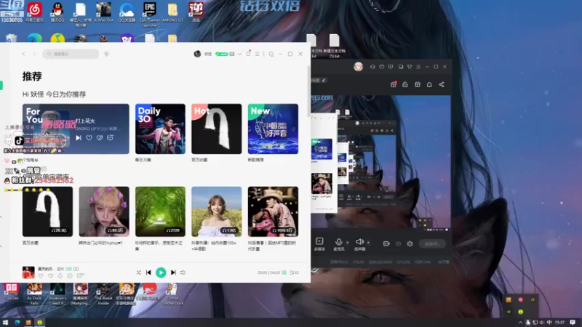Image resolution: width=582 pixels, height=327 pixels.
Task: Open camera recording icon in streaming window
Action: 386,244
